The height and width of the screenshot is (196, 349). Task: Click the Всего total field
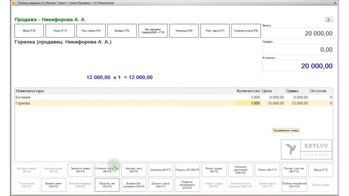[298, 33]
